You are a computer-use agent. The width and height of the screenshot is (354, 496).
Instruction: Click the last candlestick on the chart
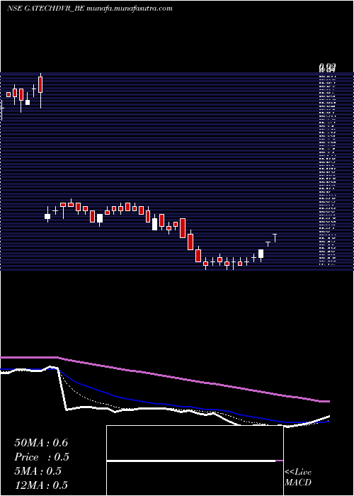click(x=275, y=238)
